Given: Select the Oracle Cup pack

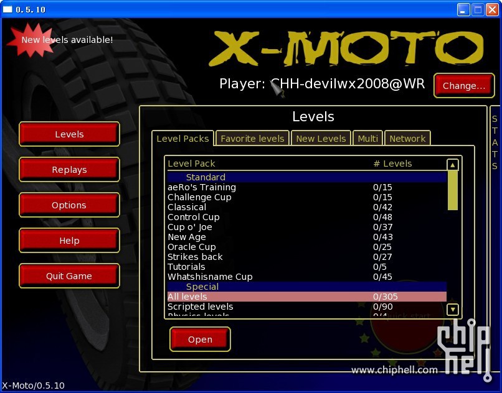Looking at the screenshot, I should pos(306,246).
